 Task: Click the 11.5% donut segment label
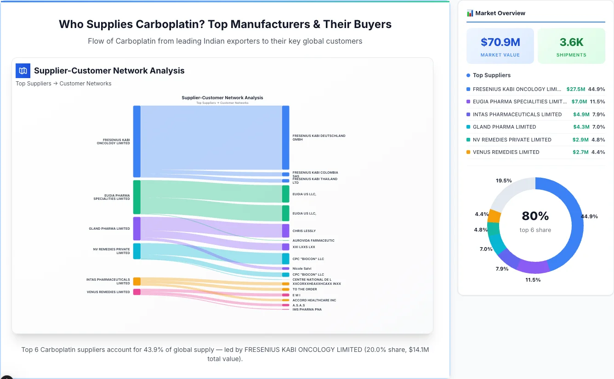coord(533,279)
